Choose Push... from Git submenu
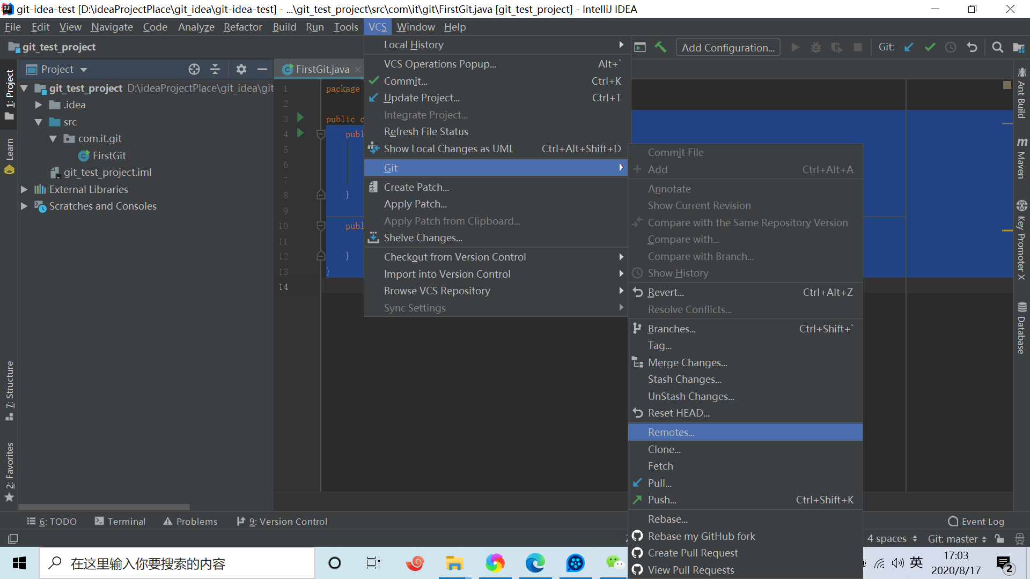The image size is (1030, 579). pyautogui.click(x=745, y=500)
